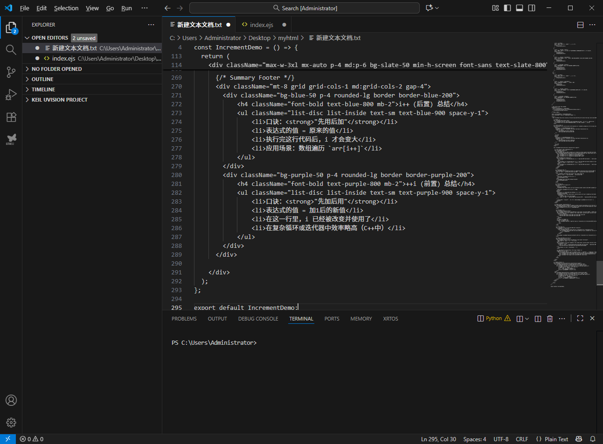Switch to the OUTPUT panel tab
Viewport: 603px width, 444px height.
217,319
